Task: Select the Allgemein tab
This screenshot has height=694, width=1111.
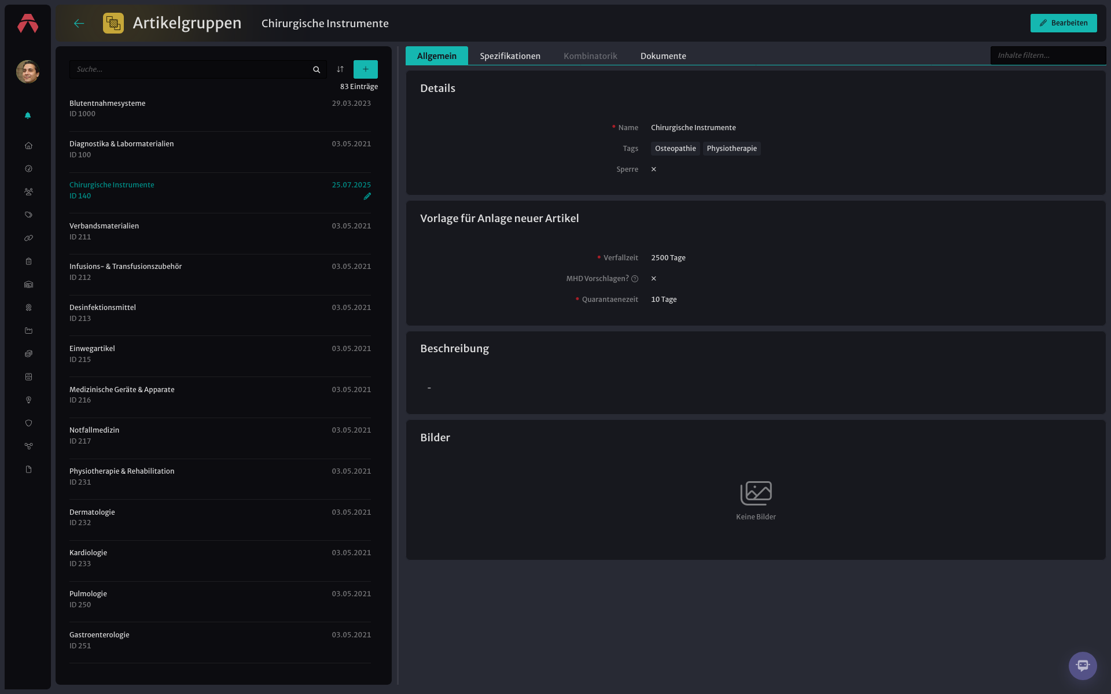Action: (x=437, y=56)
